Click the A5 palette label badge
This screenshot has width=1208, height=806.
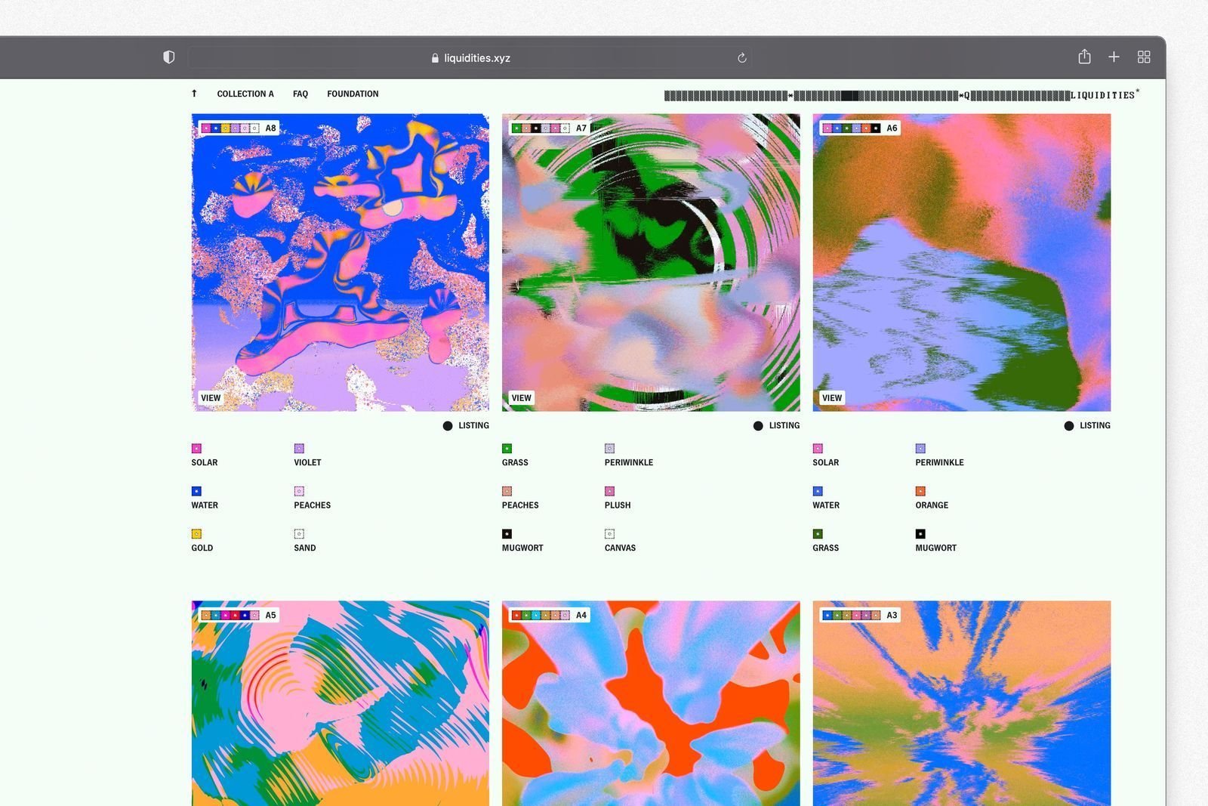click(x=239, y=616)
